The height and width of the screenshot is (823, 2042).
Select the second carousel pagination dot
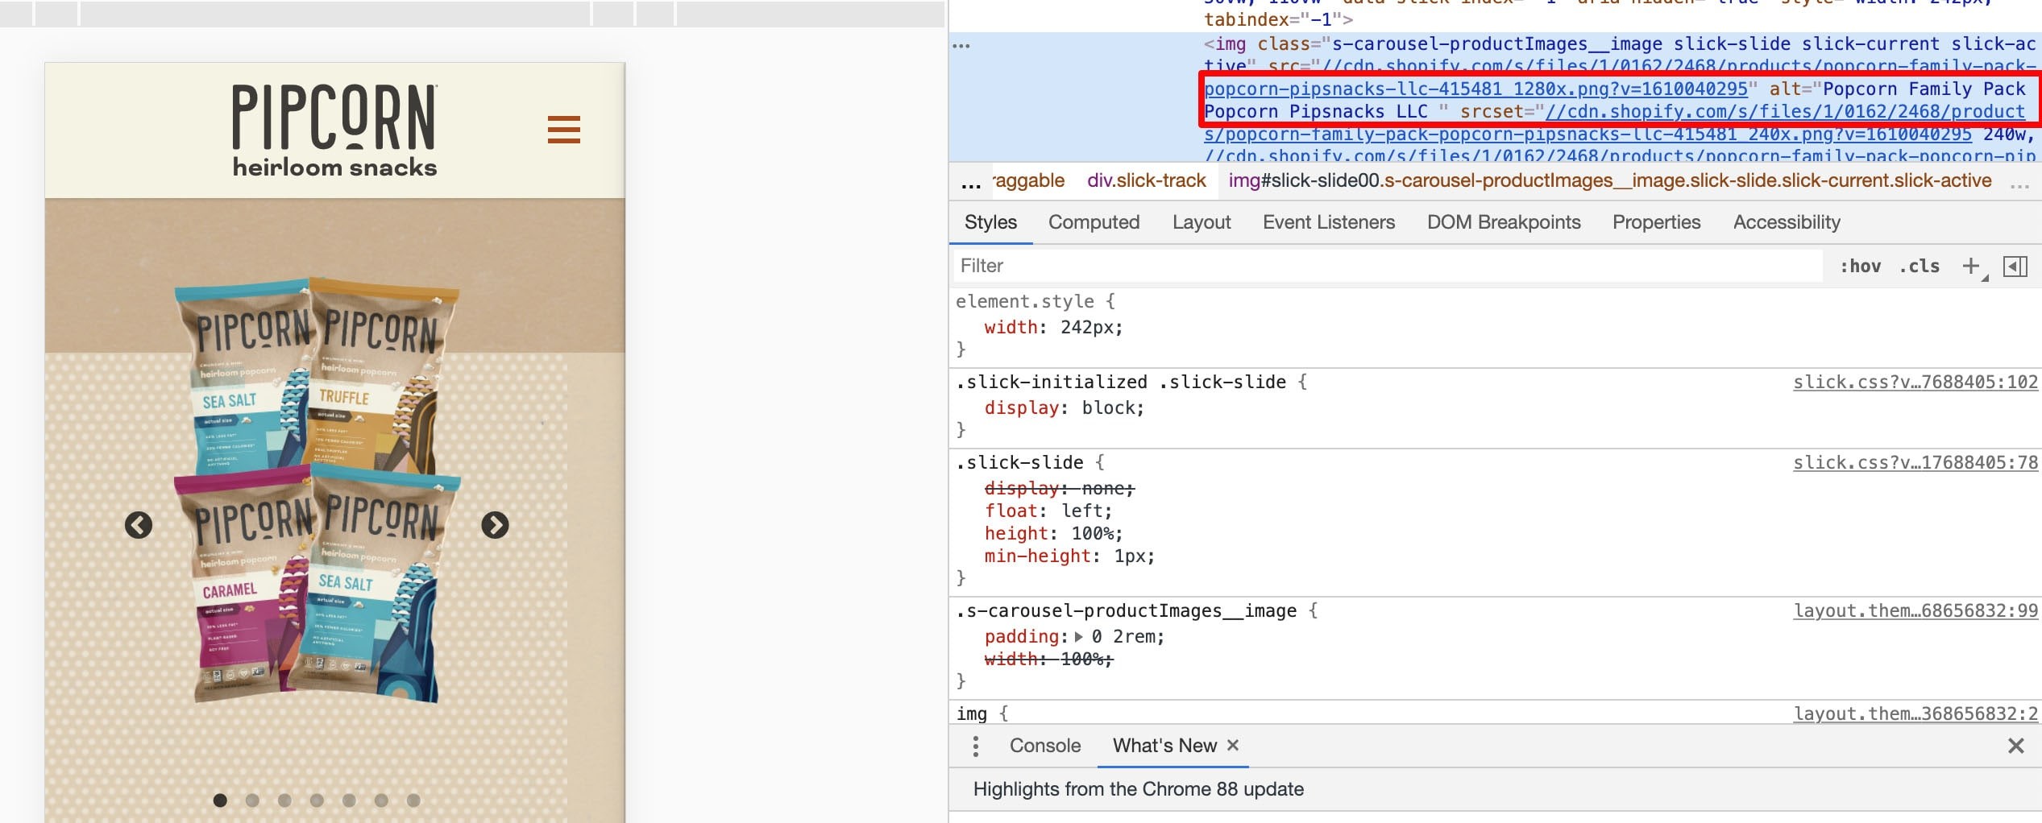252,800
